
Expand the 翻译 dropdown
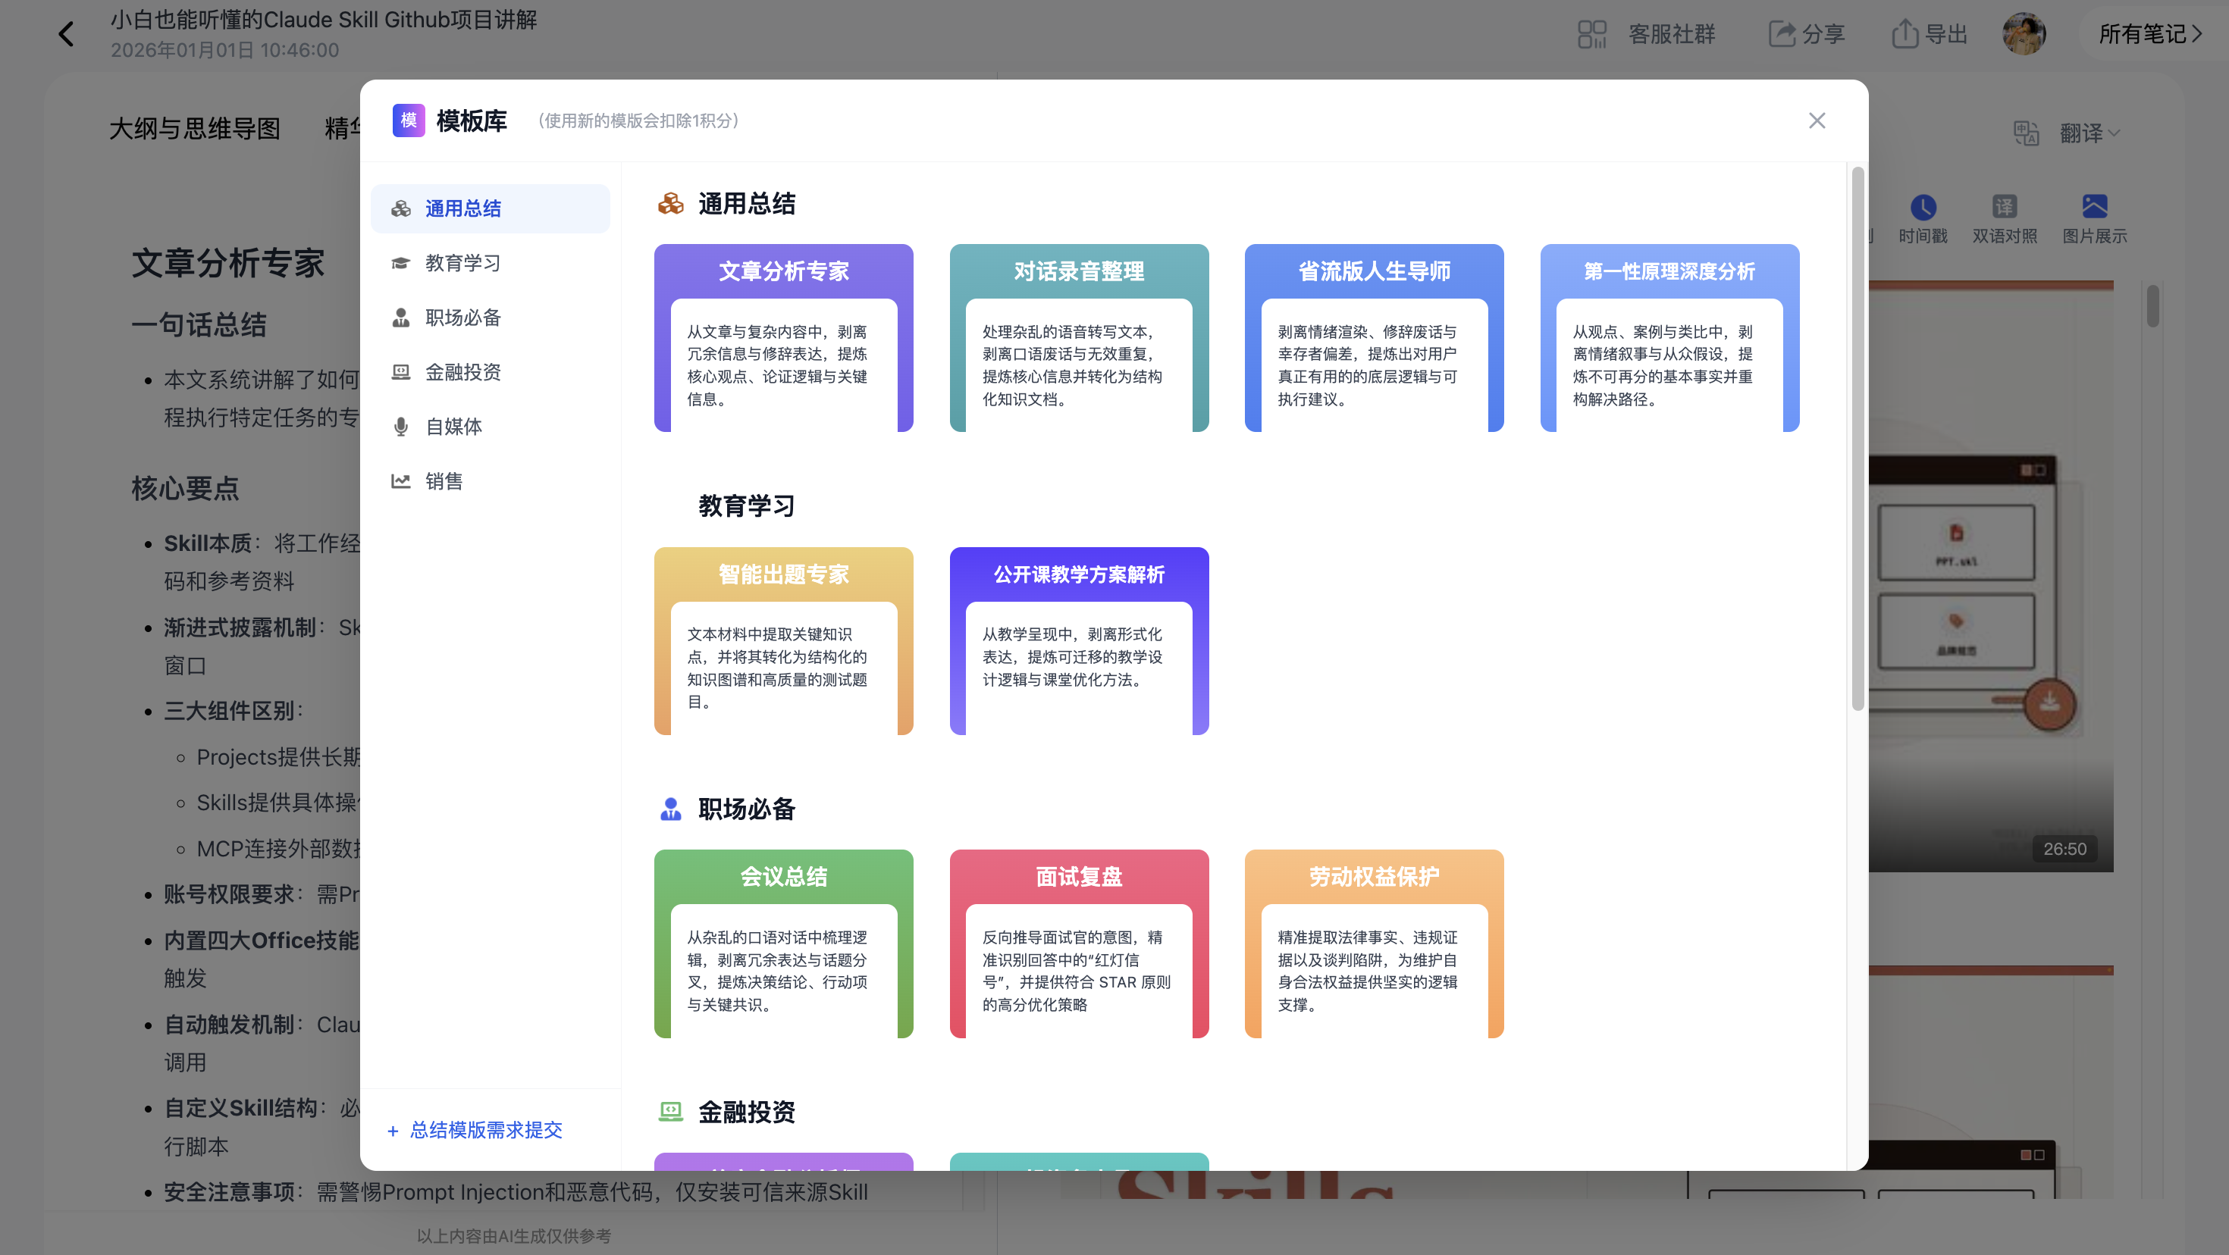tap(2089, 133)
